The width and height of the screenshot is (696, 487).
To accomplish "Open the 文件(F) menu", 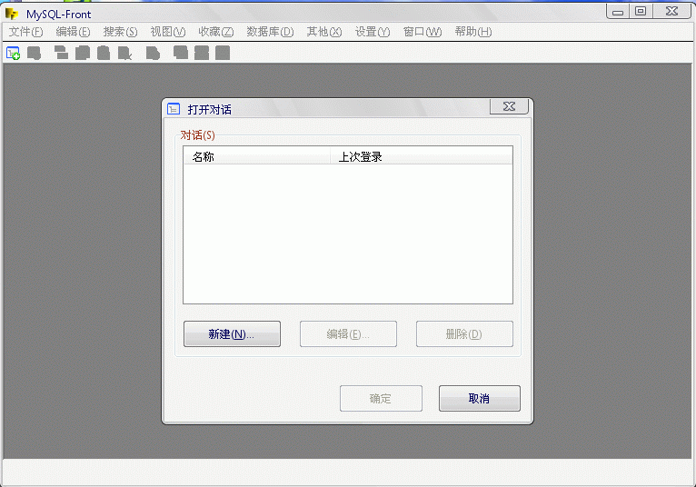I will (25, 32).
